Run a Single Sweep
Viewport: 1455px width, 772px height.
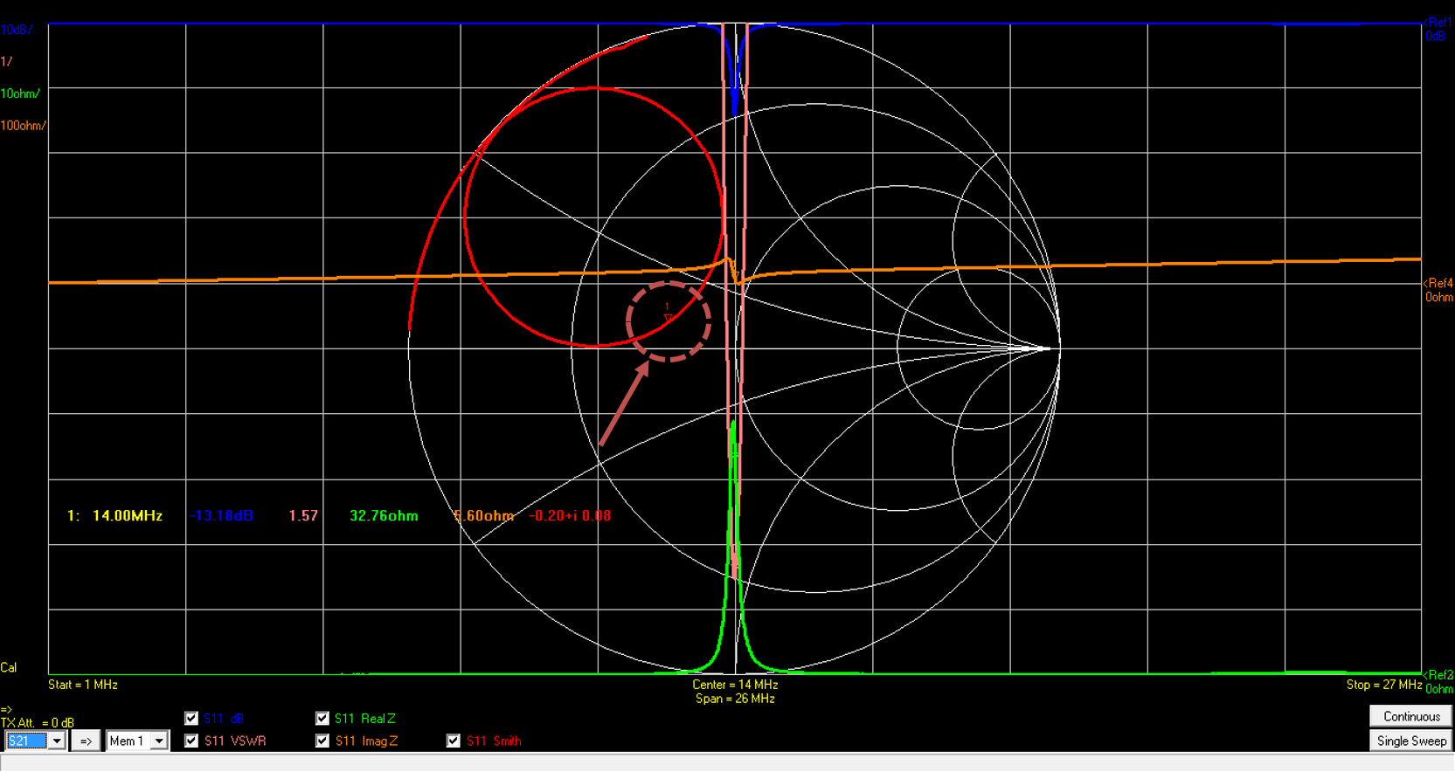coord(1411,741)
